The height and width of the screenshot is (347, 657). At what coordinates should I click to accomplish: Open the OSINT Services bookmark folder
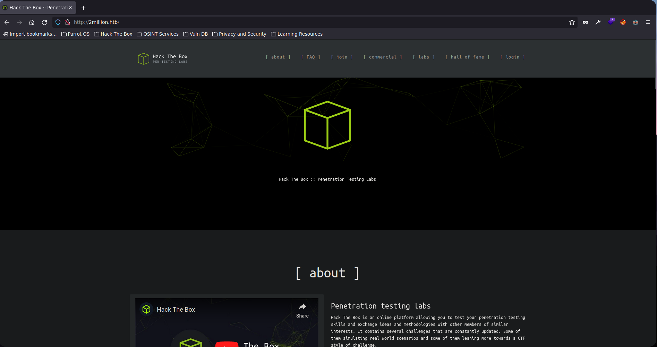(157, 34)
